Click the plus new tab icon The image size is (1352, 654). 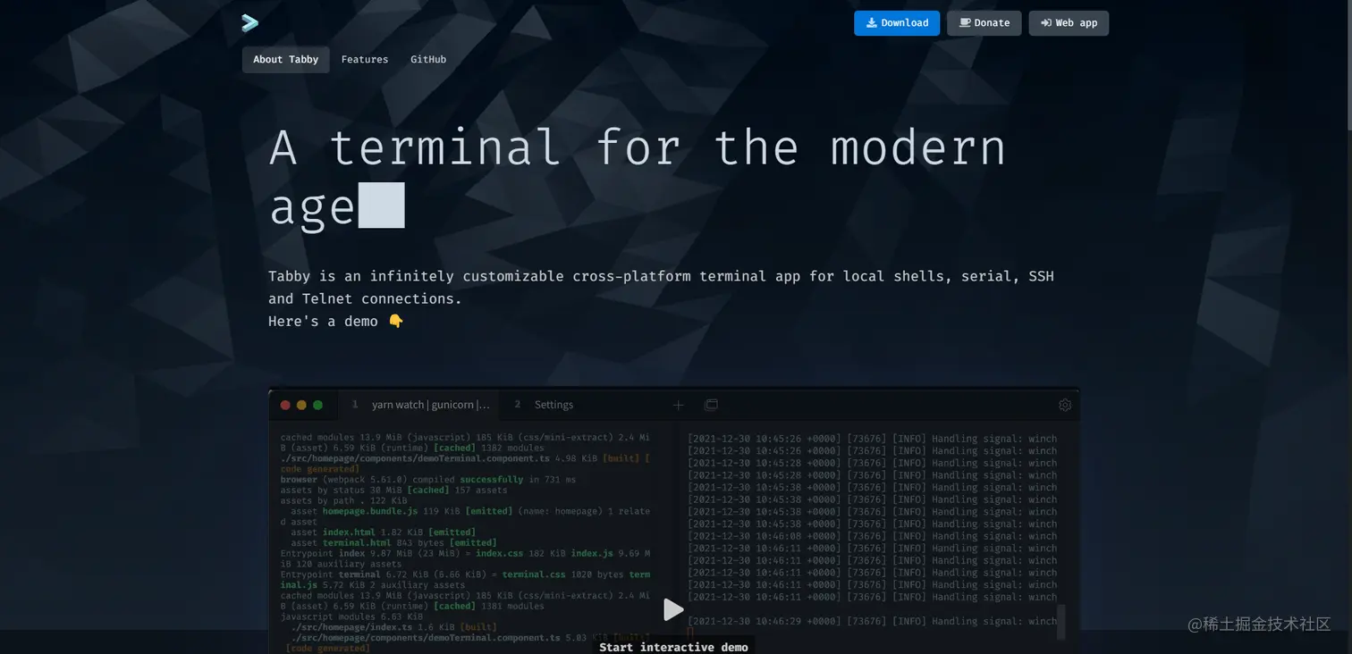click(679, 405)
